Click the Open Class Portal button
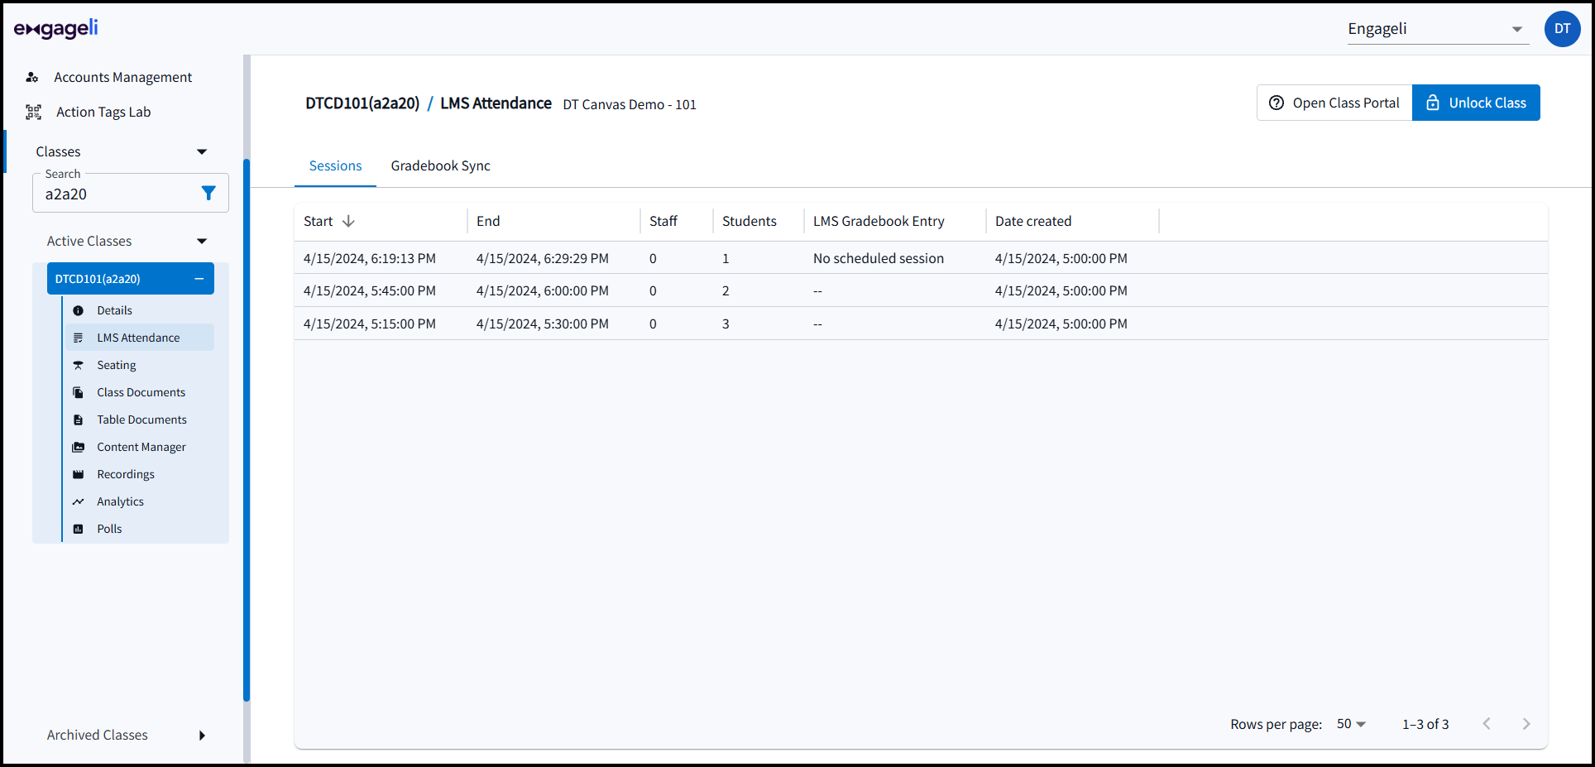Image resolution: width=1595 pixels, height=767 pixels. [x=1334, y=103]
